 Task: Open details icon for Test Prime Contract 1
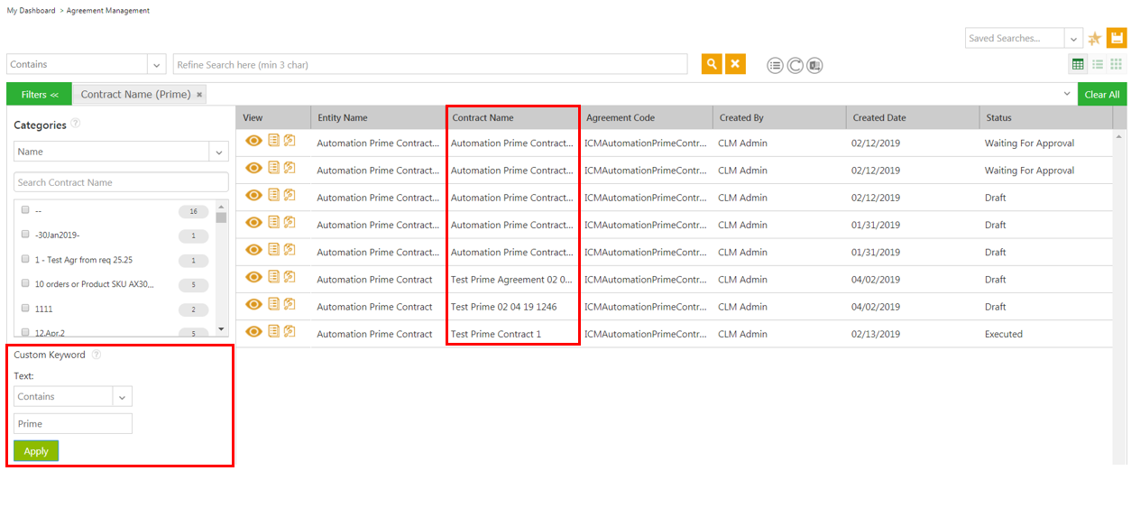coord(273,332)
